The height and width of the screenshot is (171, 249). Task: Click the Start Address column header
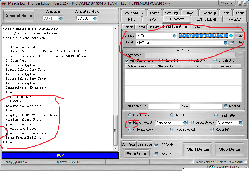(x=168, y=66)
